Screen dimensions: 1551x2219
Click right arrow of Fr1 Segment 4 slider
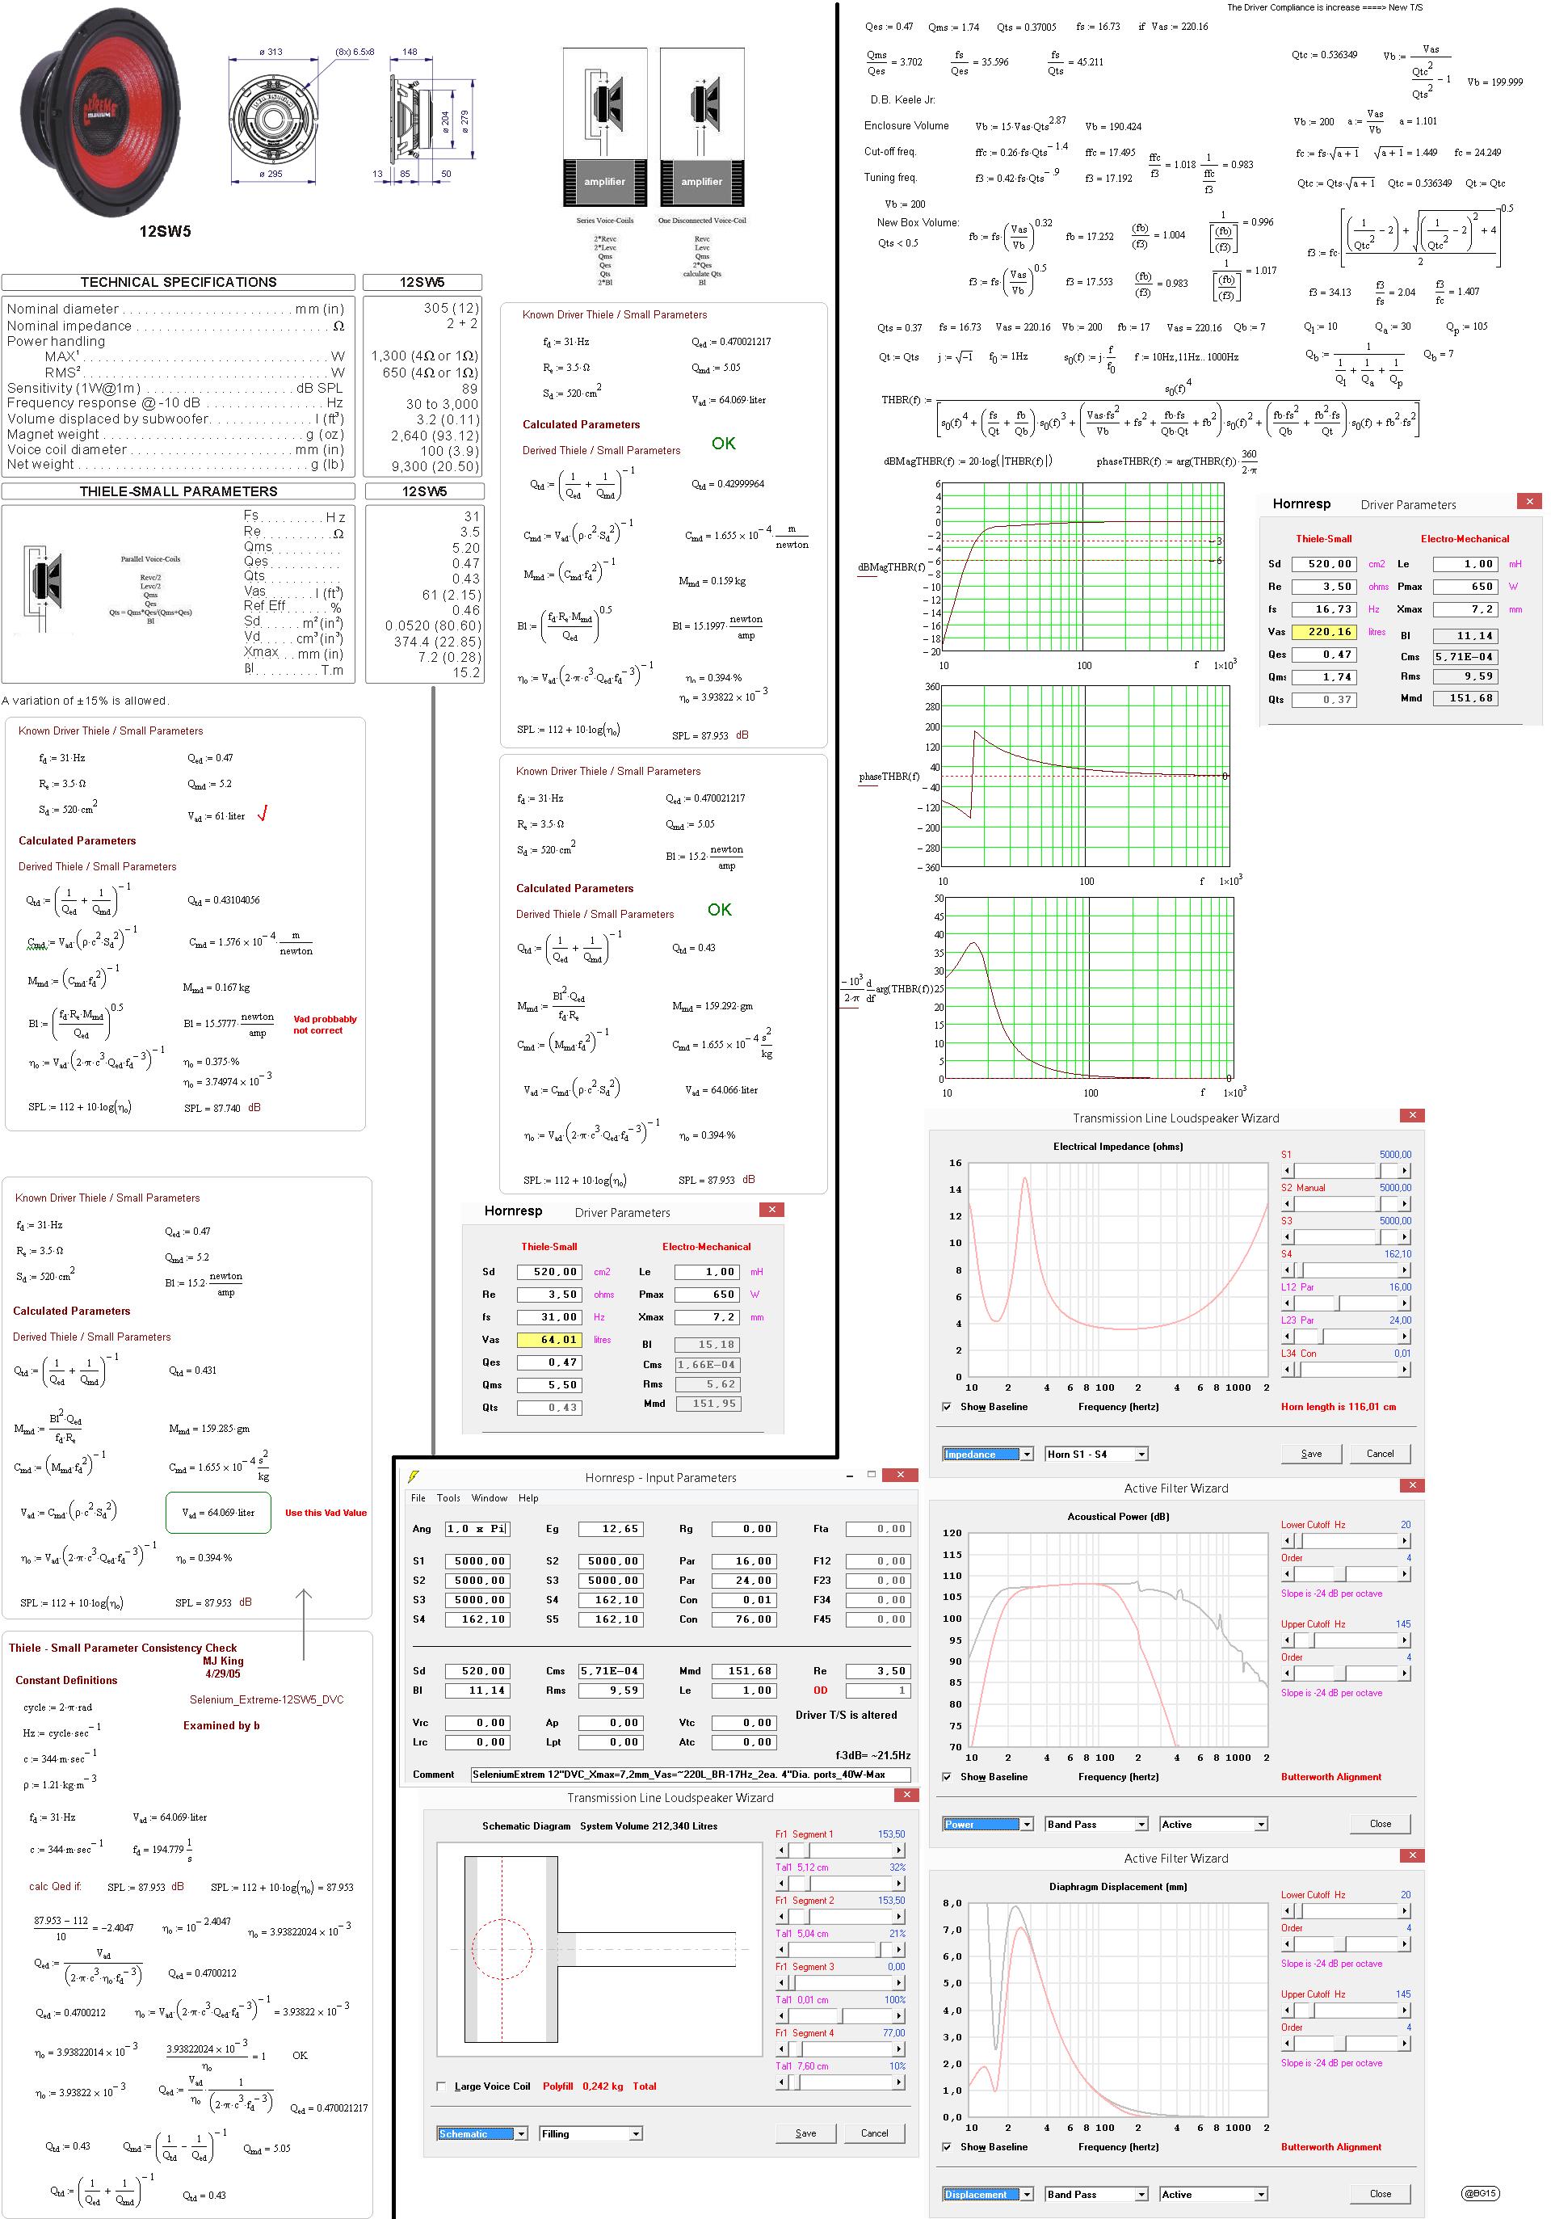tap(901, 2049)
